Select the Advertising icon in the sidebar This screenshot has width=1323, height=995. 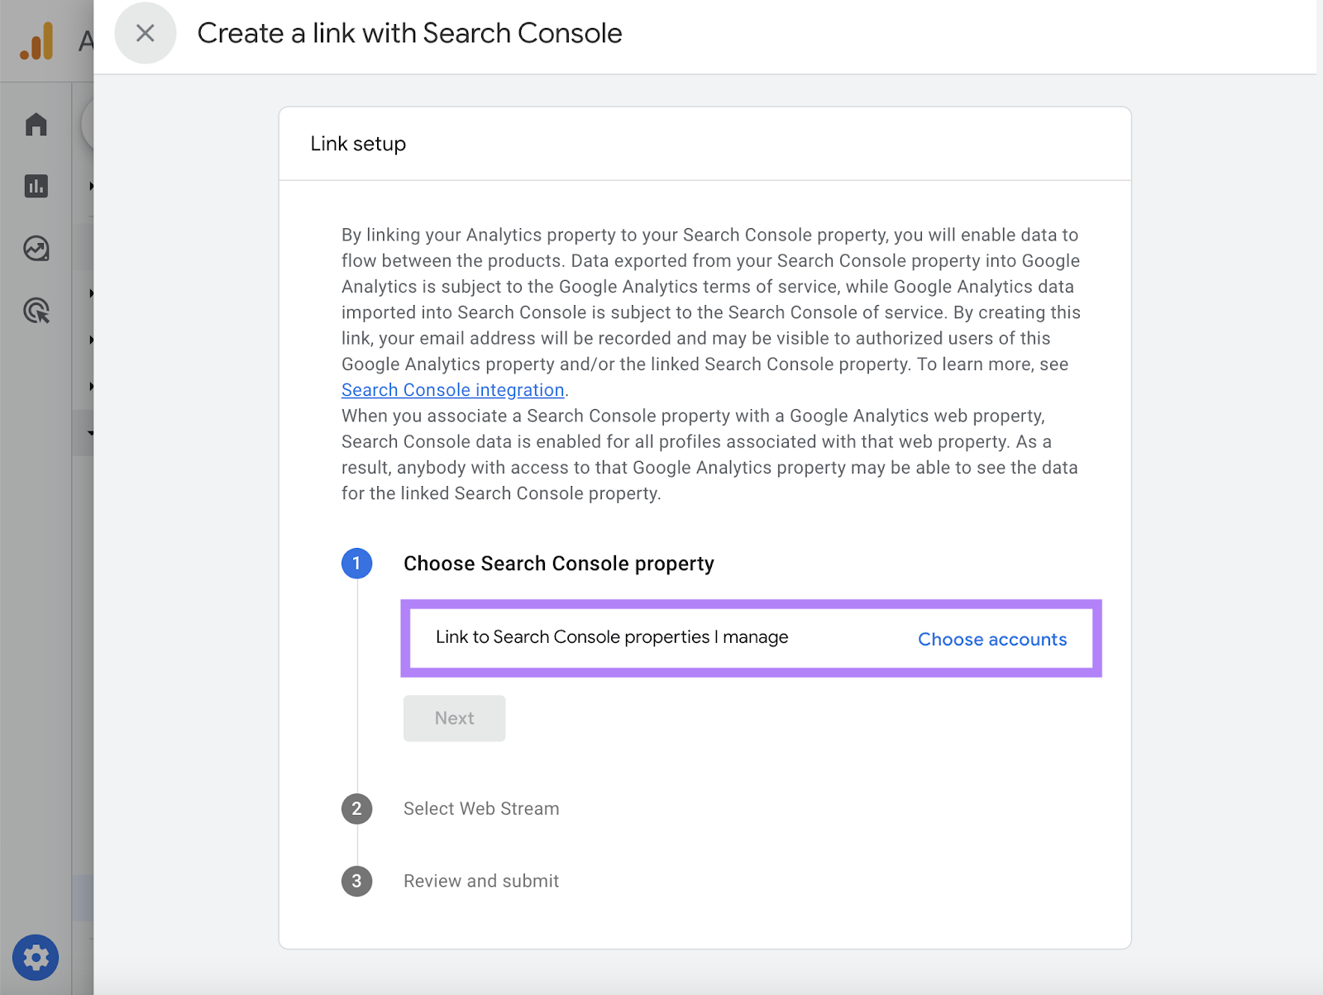pyautogui.click(x=35, y=311)
